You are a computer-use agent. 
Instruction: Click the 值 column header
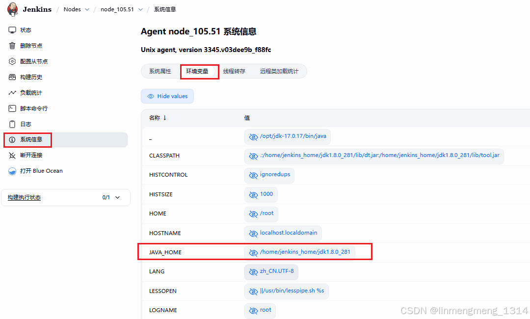(x=247, y=118)
